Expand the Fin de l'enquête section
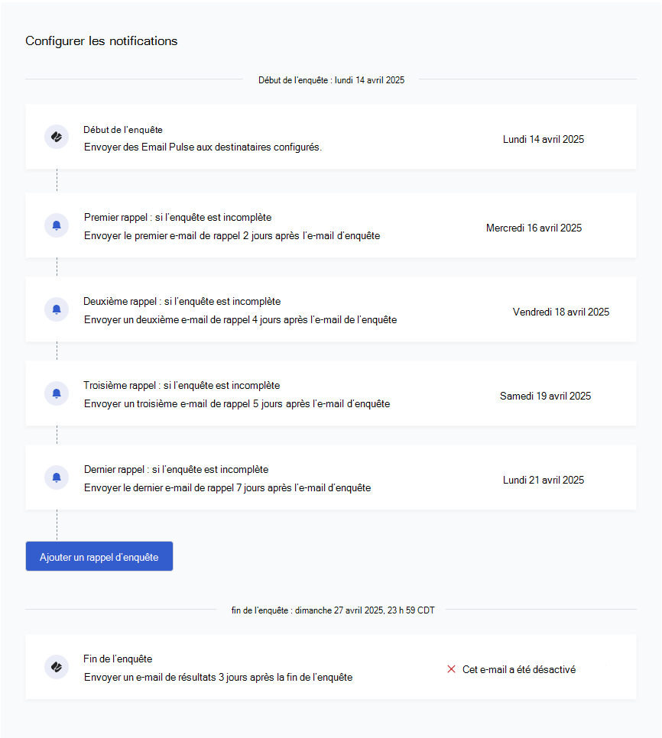662x738 pixels. [x=330, y=667]
